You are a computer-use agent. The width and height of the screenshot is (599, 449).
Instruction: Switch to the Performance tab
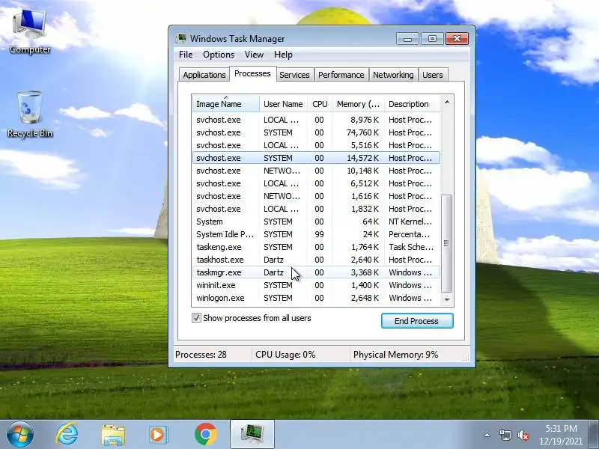[x=341, y=75]
